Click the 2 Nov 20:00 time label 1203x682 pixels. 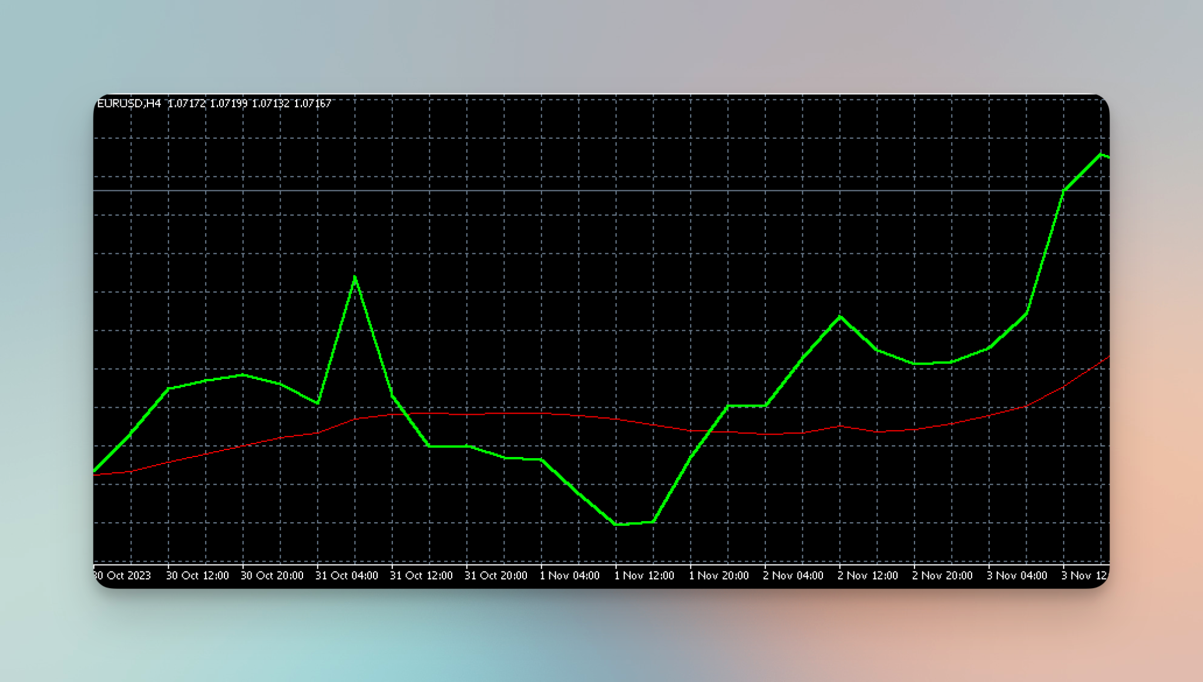(x=942, y=576)
